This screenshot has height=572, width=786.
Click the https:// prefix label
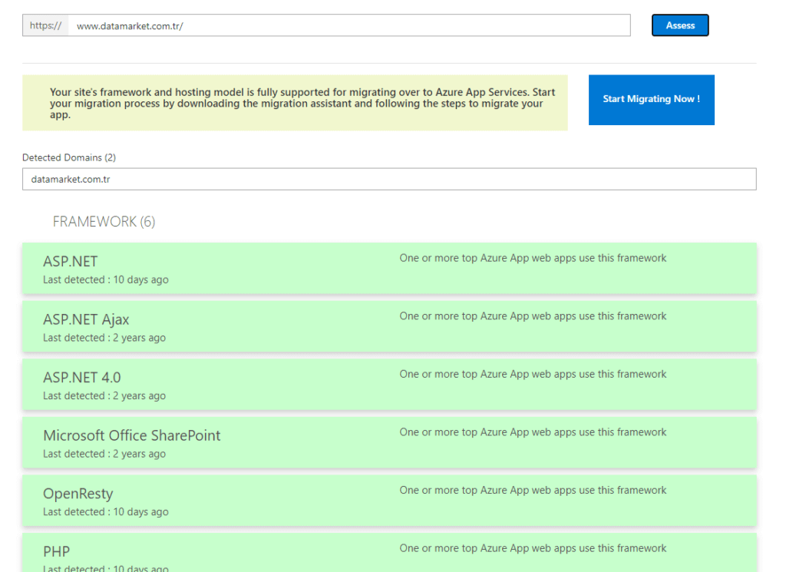45,25
